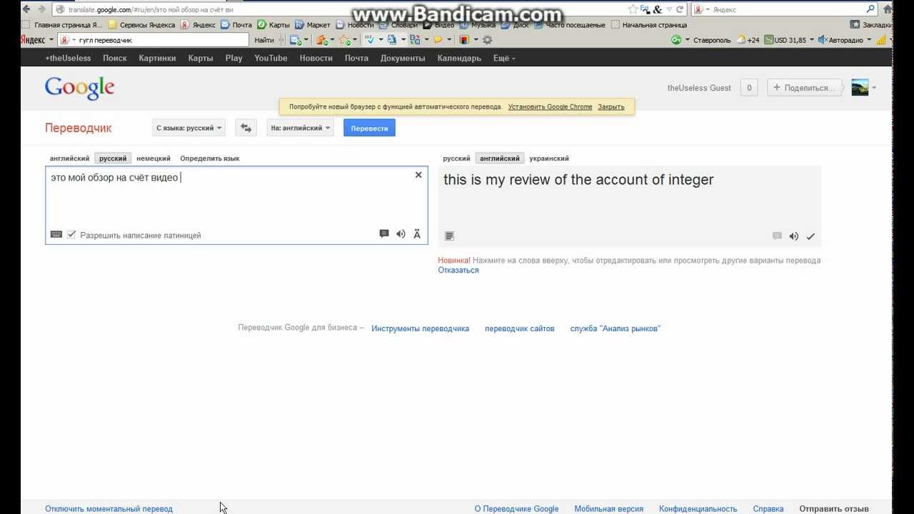Viewport: 914px width, 514px height.
Task: Listen to the translated text
Action: (793, 236)
